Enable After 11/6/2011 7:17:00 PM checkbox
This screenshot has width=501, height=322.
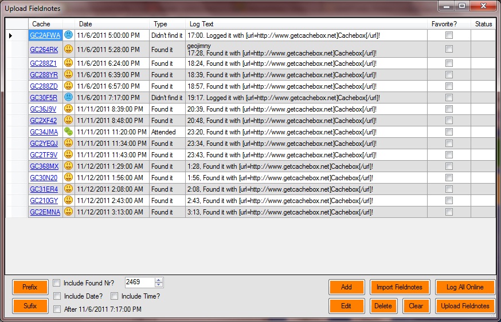[57, 309]
